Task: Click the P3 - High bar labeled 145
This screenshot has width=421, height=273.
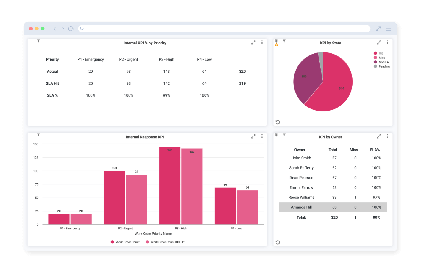Action: pos(170,186)
